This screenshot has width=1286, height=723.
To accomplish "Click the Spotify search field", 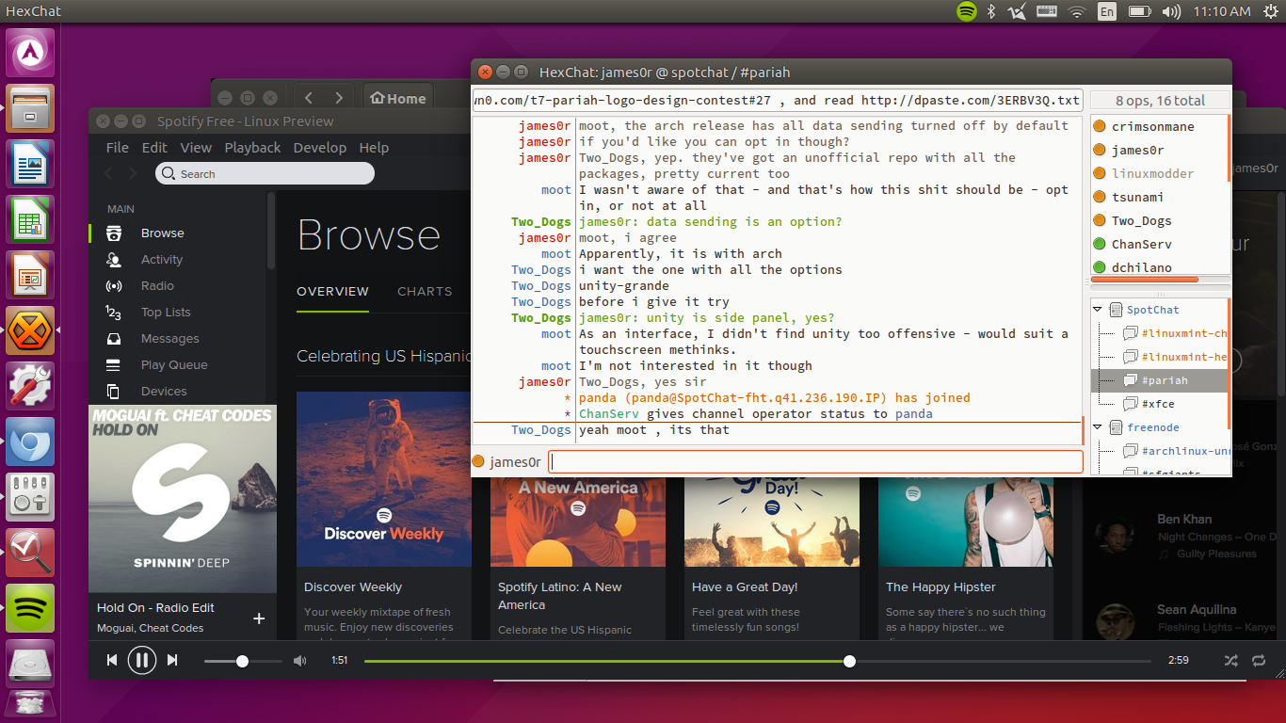I will 265,173.
